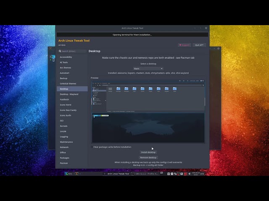This screenshot has height=201, width=269.
Task: Switch to Desktop - Wayland section
Action: pyautogui.click(x=72, y=94)
